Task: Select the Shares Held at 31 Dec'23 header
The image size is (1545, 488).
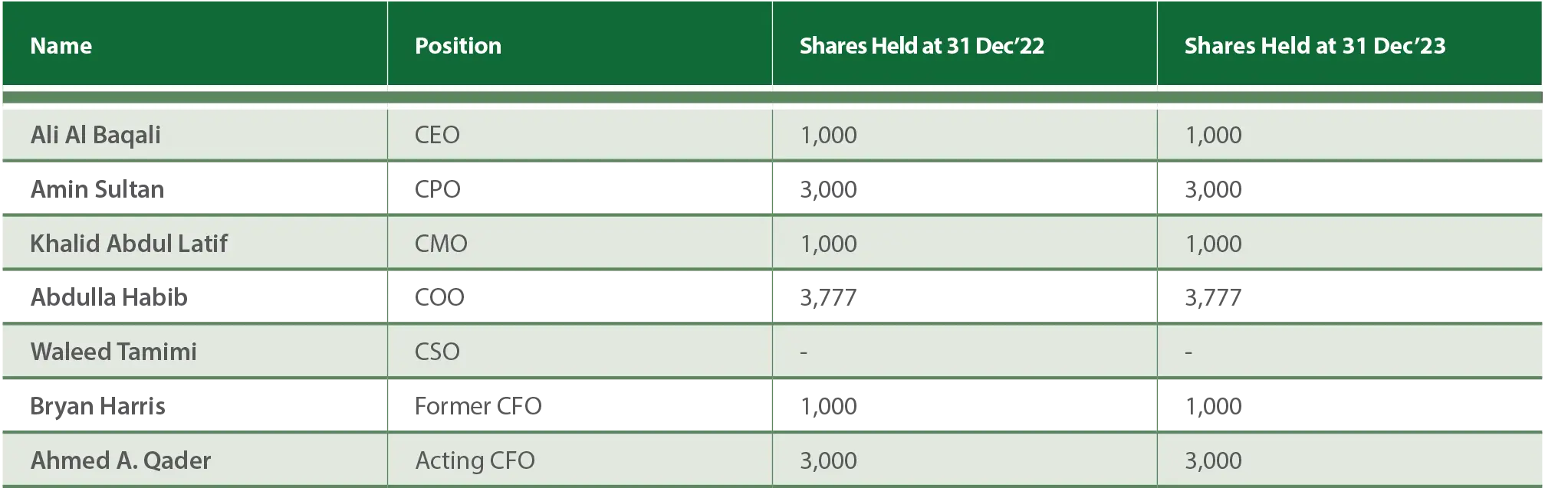Action: point(1314,46)
